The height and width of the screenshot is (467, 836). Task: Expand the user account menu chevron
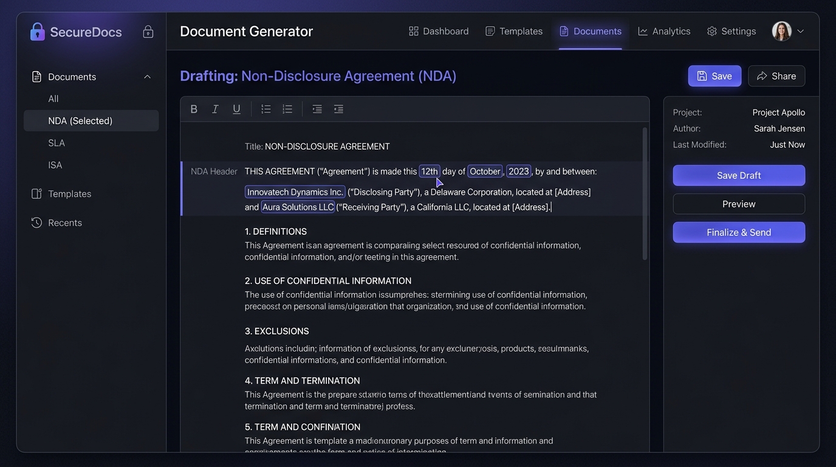tap(800, 31)
